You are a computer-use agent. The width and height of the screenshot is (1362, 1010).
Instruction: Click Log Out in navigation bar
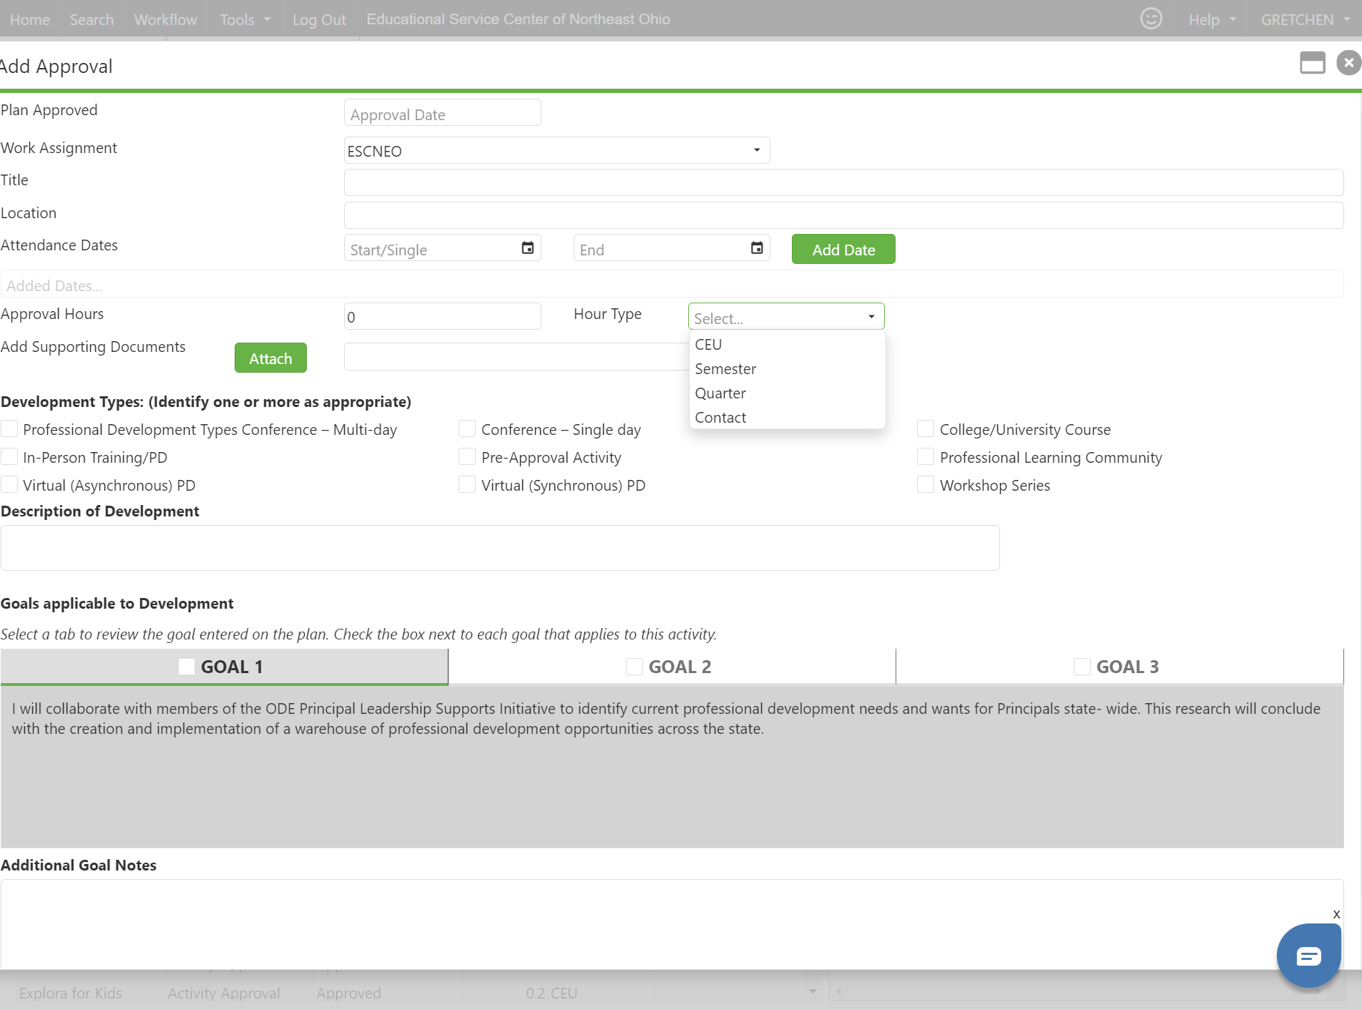point(319,19)
